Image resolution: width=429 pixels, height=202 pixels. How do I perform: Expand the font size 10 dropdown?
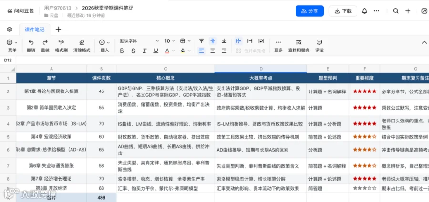(x=170, y=41)
